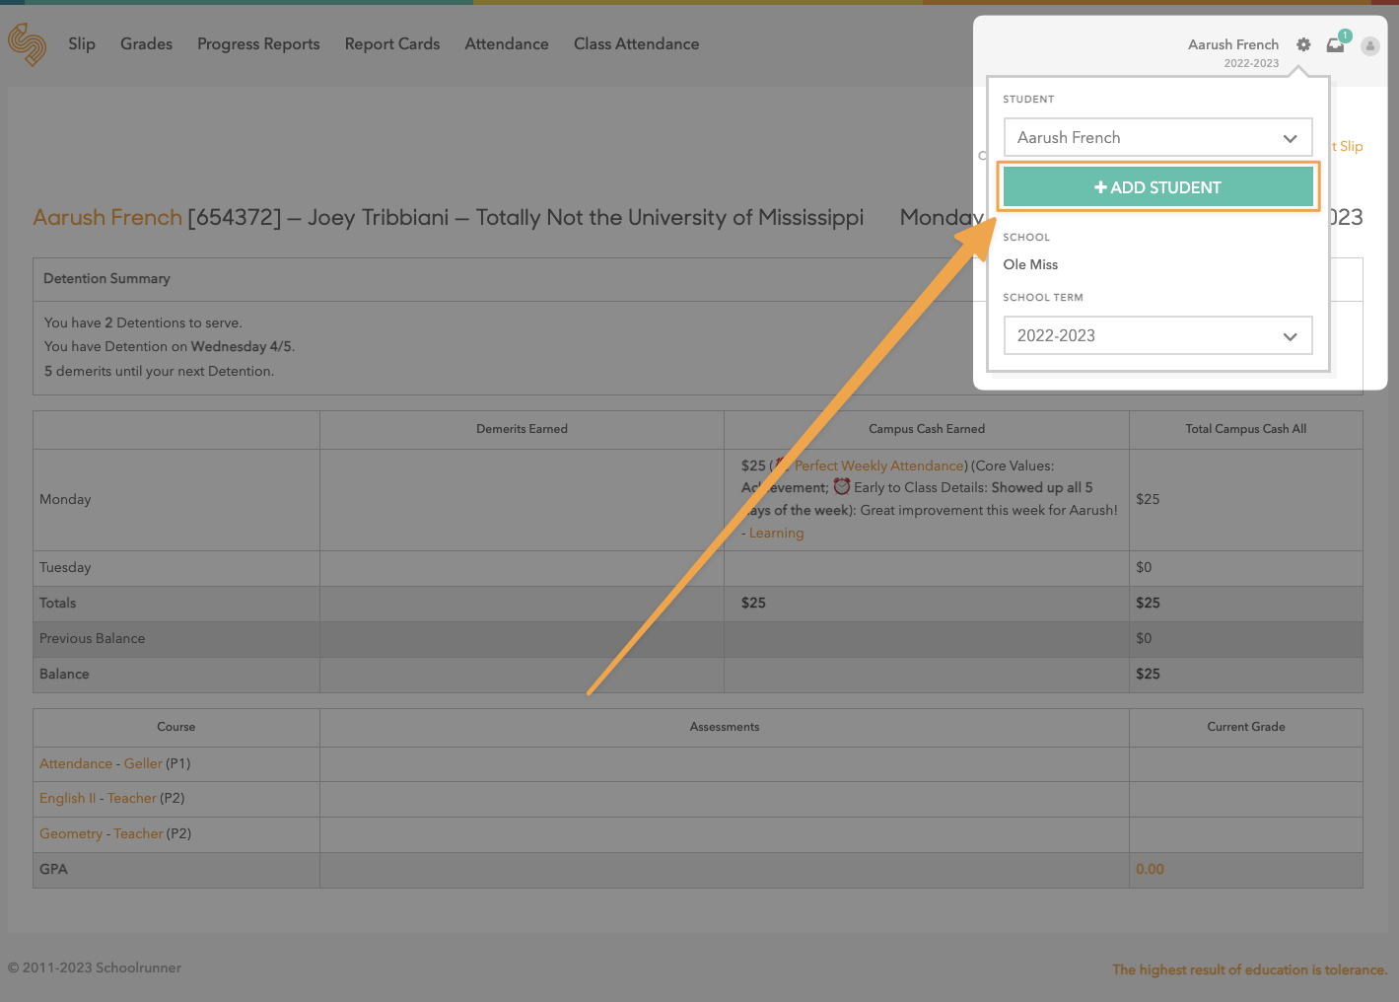The width and height of the screenshot is (1399, 1002).
Task: Click the Course column header
Action: (x=176, y=727)
